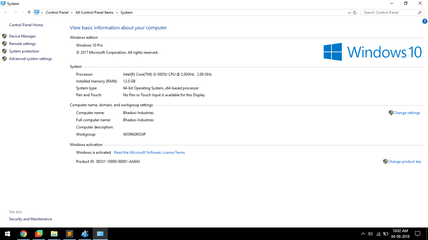Open Device Manager from the sidebar

[23, 36]
